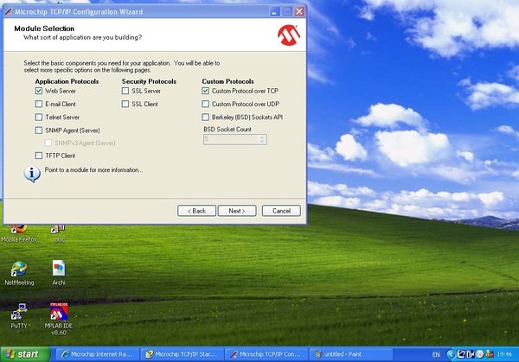
Task: Click the 19:46 taskbar clock
Action: coord(504,354)
